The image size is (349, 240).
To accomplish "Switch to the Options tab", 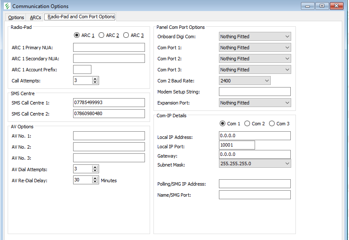I will pyautogui.click(x=16, y=17).
